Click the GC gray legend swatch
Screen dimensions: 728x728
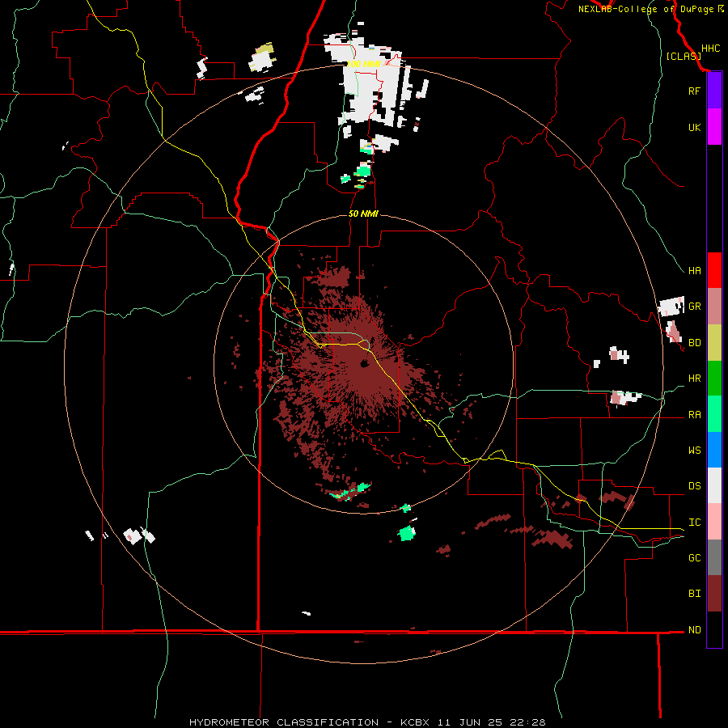point(714,557)
